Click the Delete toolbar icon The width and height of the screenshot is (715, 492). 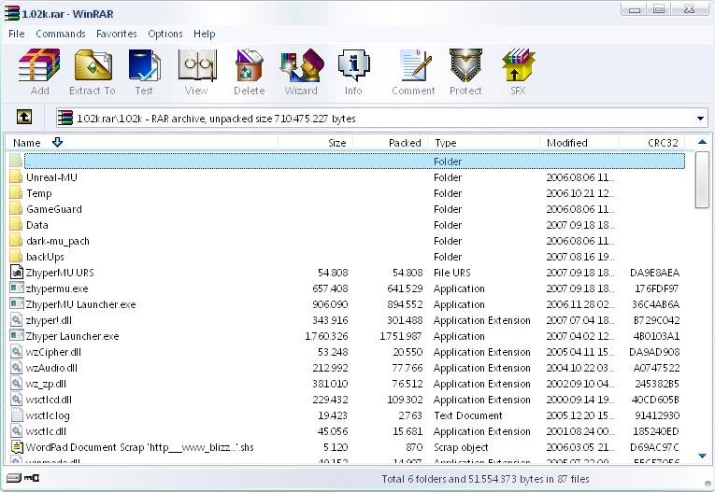[x=249, y=72]
